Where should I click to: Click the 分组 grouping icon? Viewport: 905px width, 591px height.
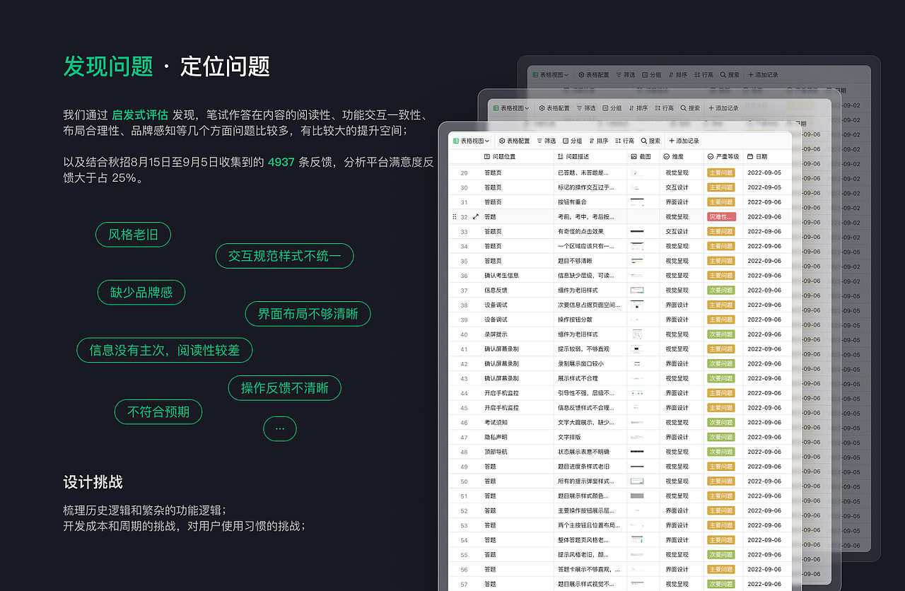tap(566, 141)
